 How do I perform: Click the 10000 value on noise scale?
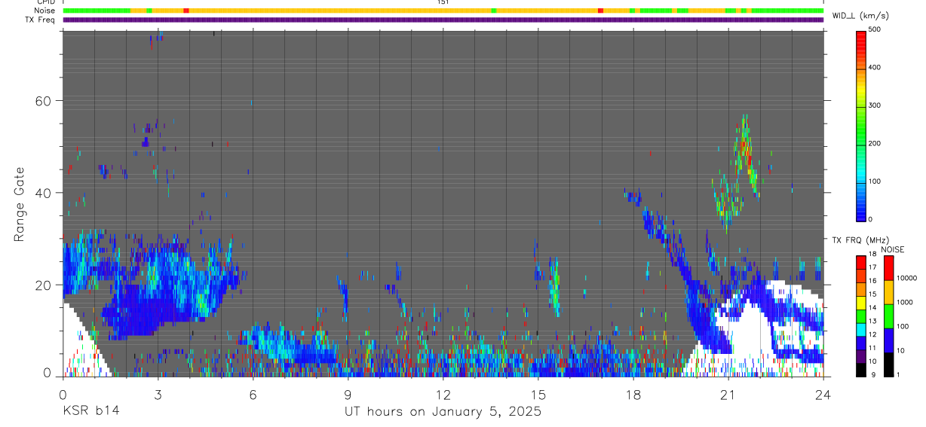(908, 278)
